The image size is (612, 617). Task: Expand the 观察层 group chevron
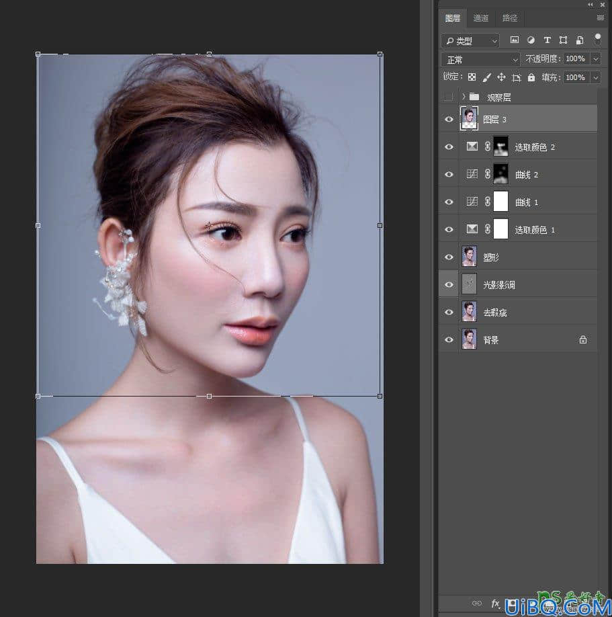coord(464,96)
